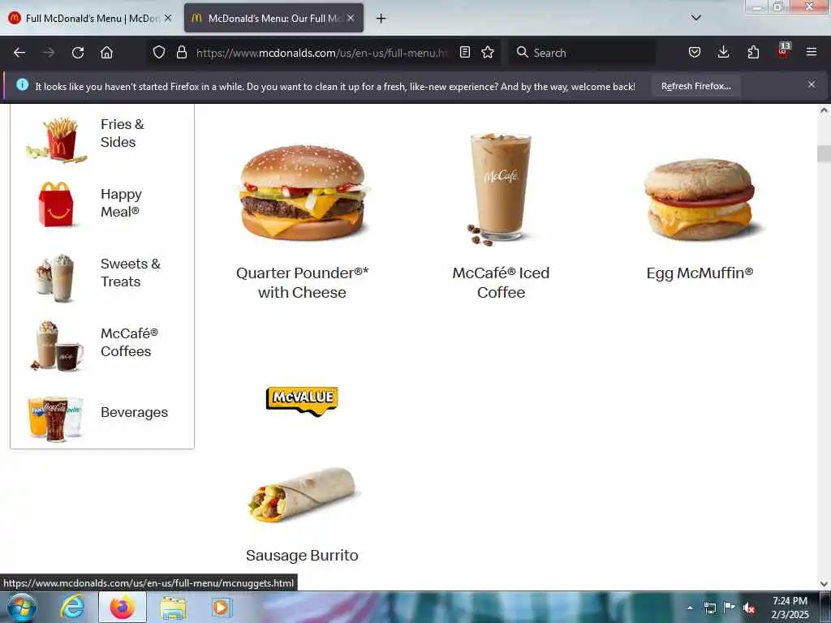
Task: Select McDonald's Menu: Our Full Menu tab
Action: (x=274, y=19)
